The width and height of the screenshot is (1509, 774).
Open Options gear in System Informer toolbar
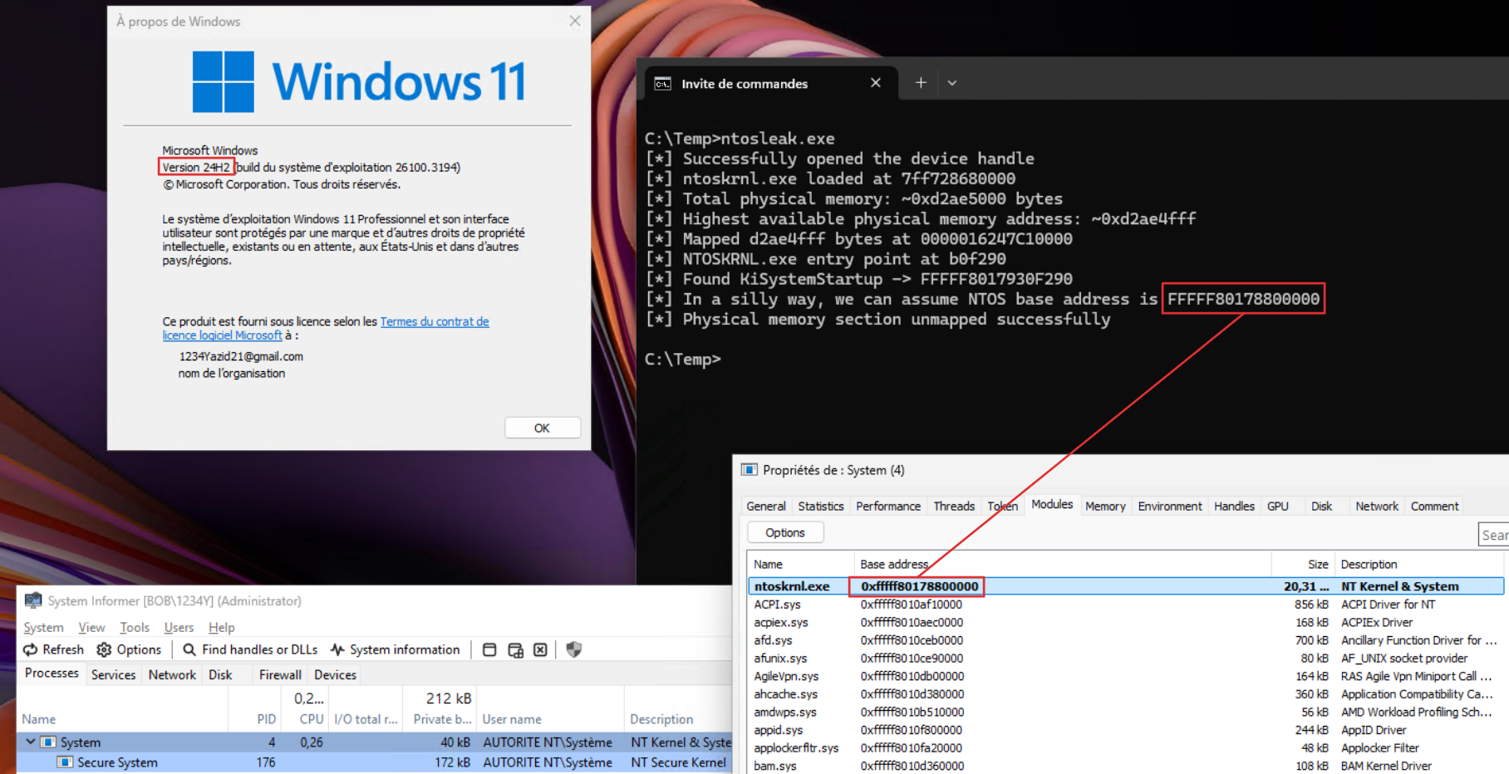[104, 649]
